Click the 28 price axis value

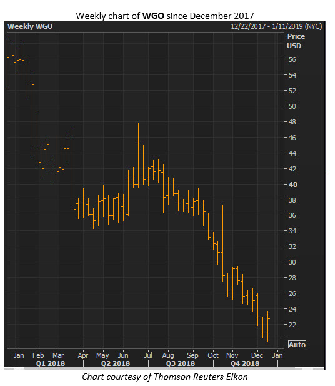(292, 278)
